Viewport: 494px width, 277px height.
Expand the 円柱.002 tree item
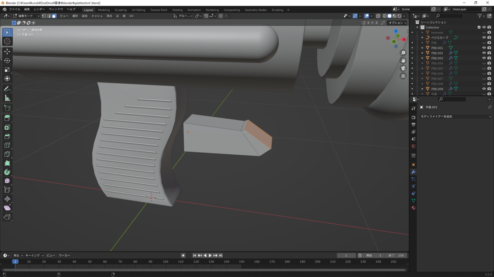(422, 53)
